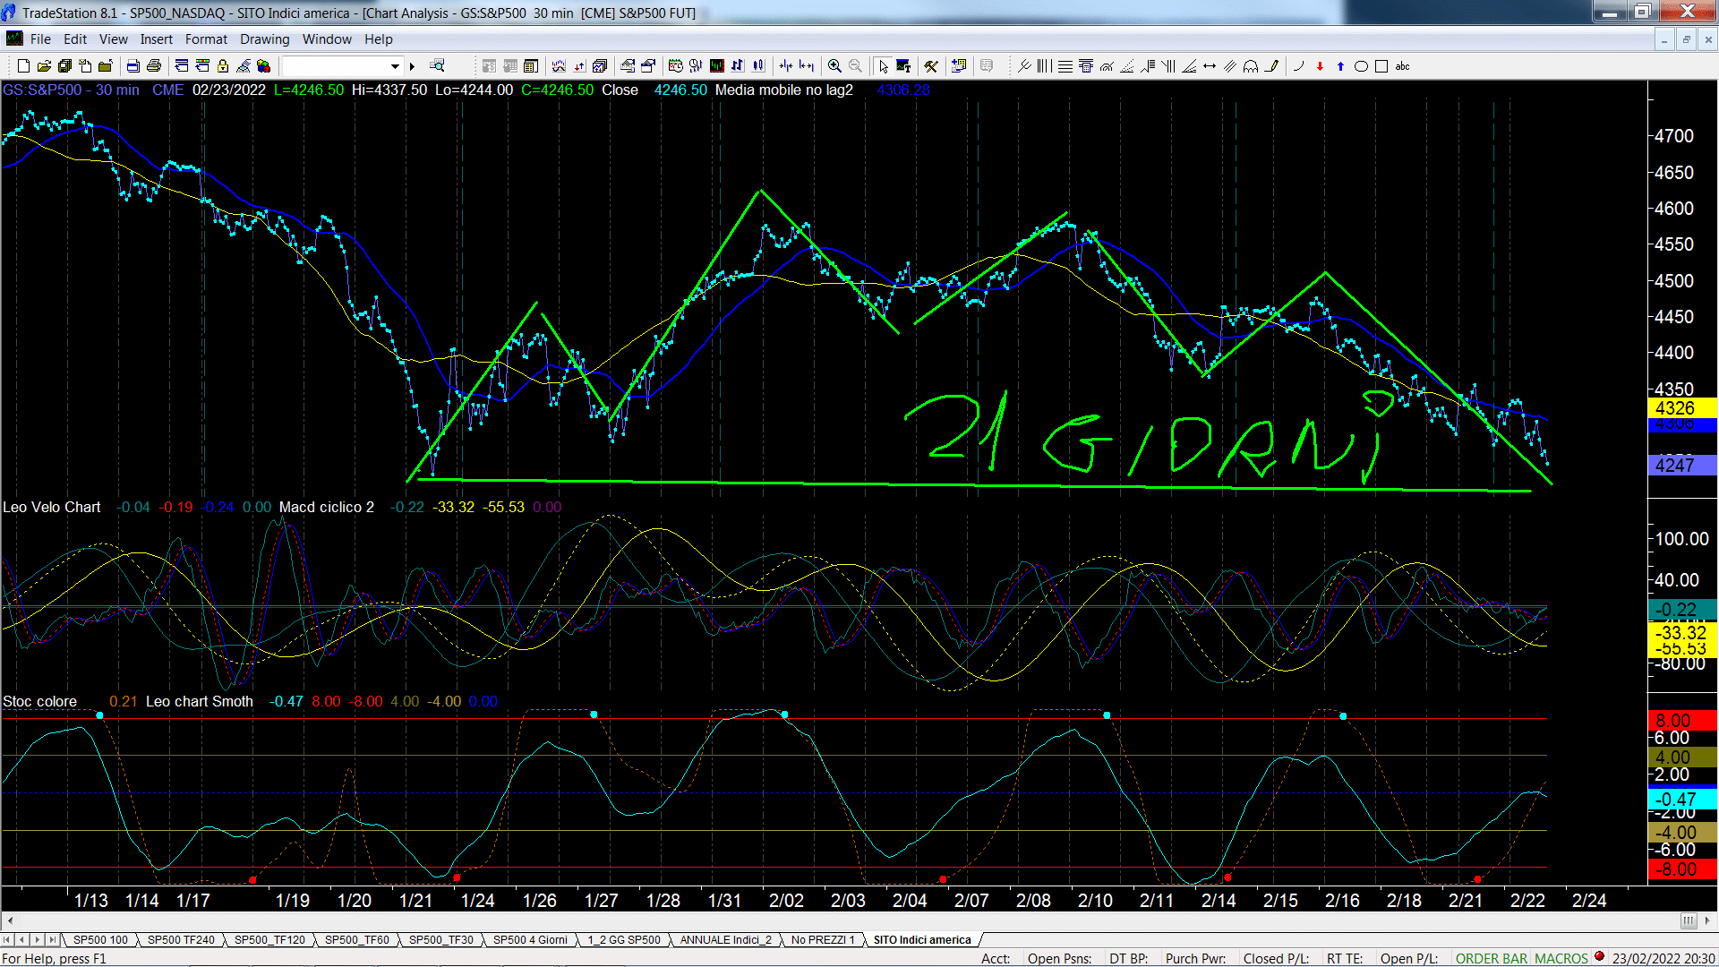Switch to the 1_2 GG SP500 tab
This screenshot has width=1719, height=967.
[623, 939]
